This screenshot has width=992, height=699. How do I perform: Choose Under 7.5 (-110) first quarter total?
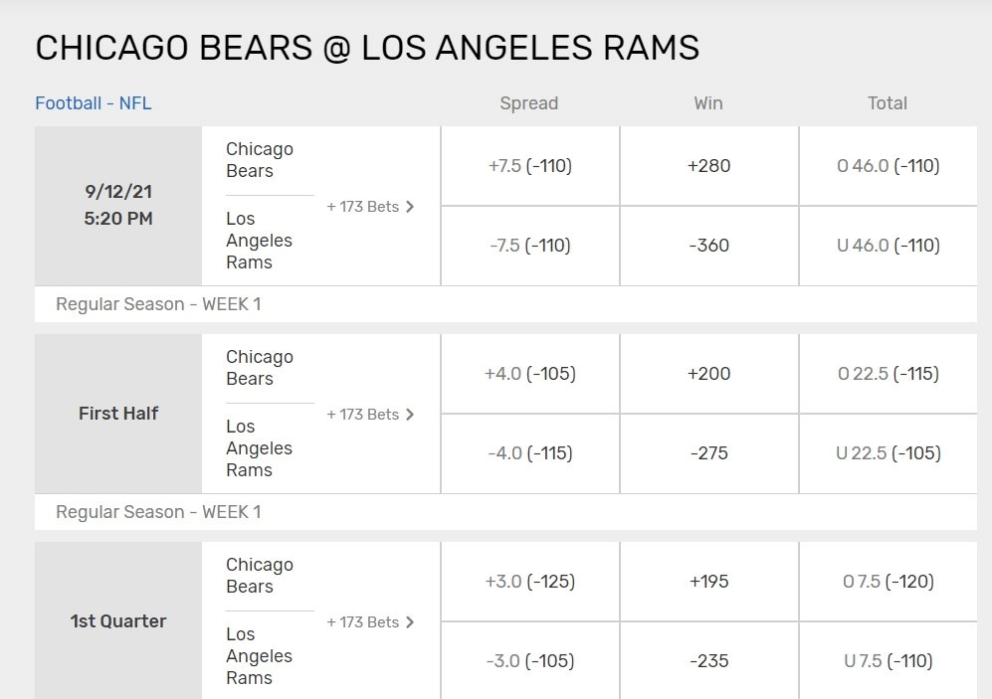point(889,661)
